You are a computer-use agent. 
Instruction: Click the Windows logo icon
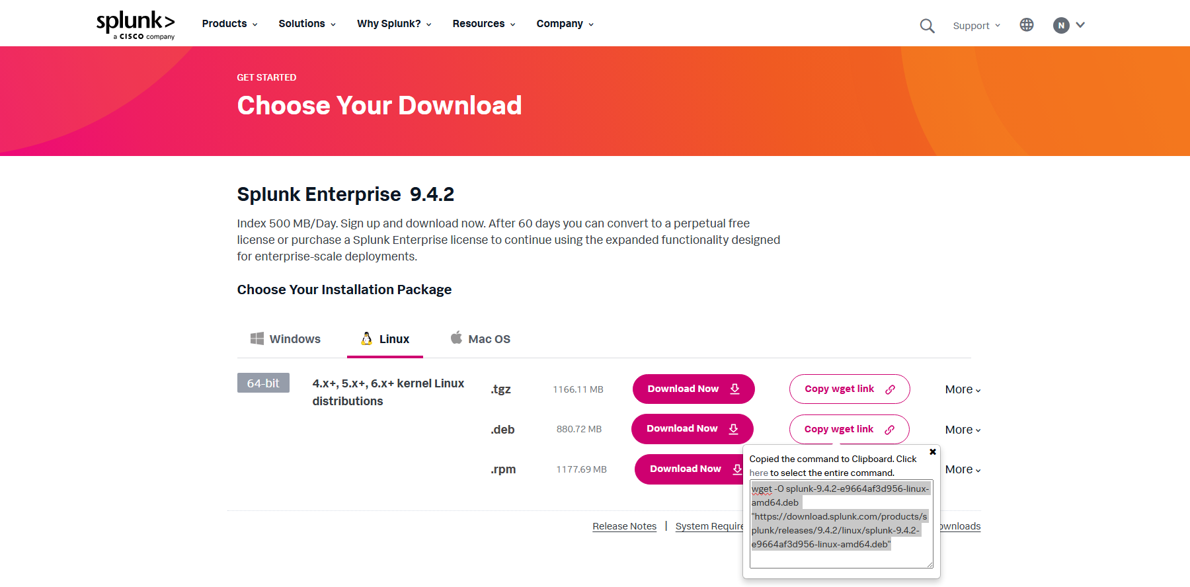pyautogui.click(x=257, y=338)
